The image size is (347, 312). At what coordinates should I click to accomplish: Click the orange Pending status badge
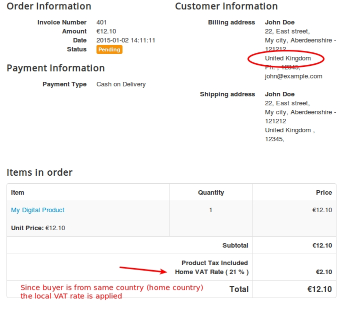click(x=109, y=49)
